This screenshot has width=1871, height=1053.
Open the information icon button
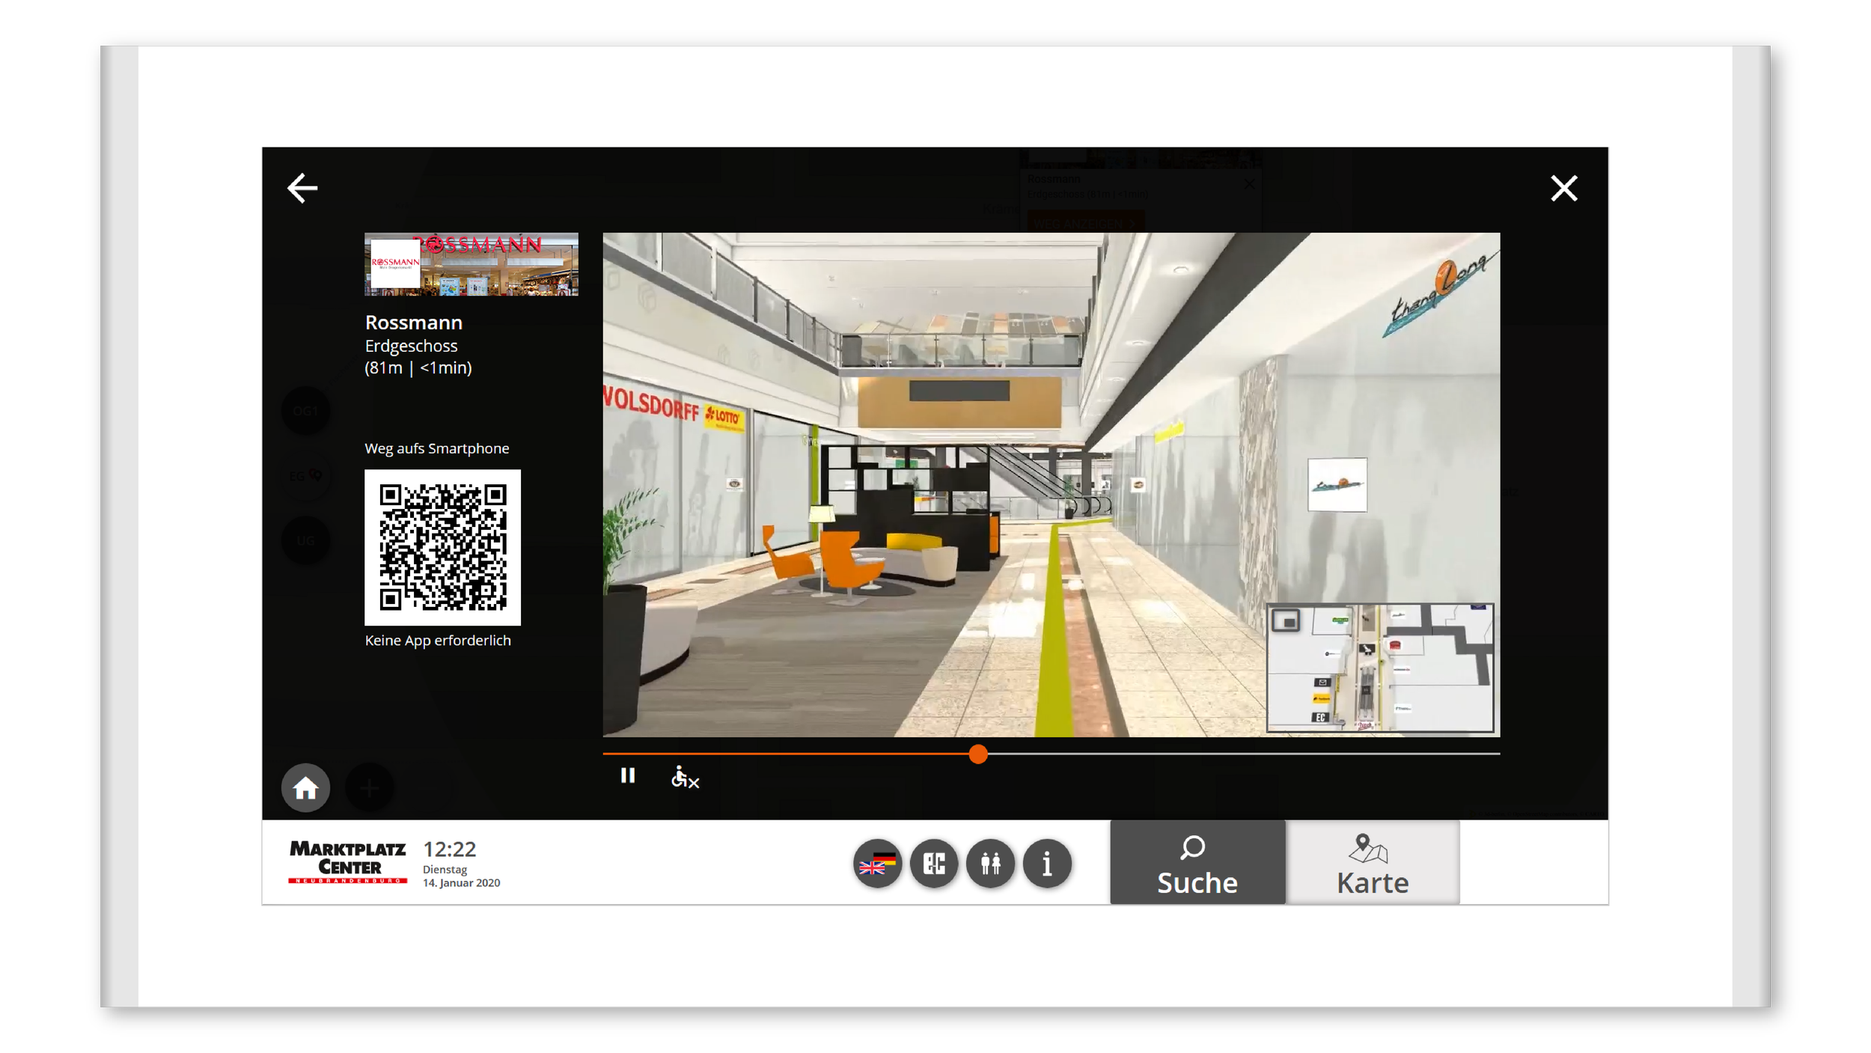(1046, 864)
